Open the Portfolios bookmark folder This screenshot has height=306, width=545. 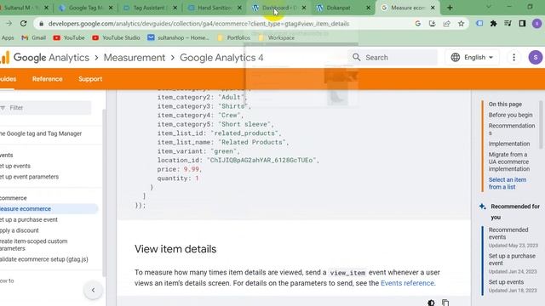(x=233, y=37)
